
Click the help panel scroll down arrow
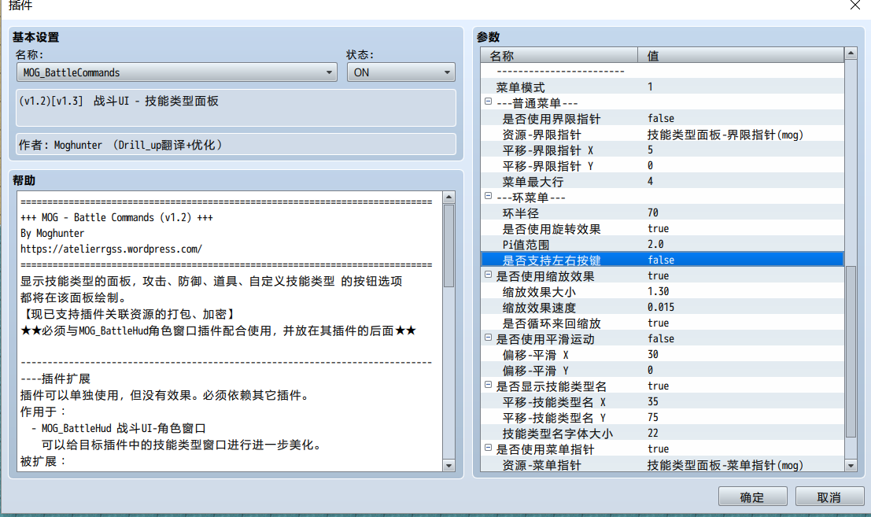[x=448, y=465]
